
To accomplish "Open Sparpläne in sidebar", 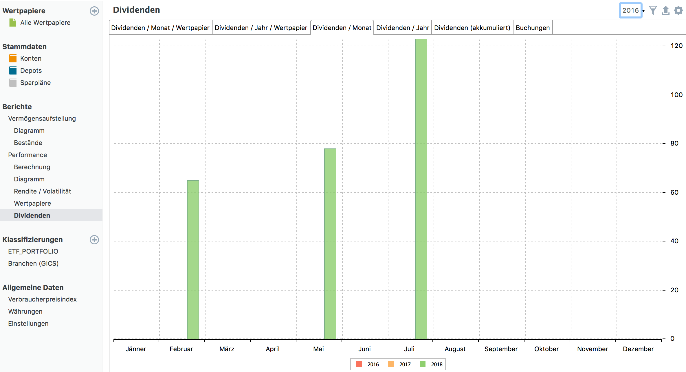I will (x=36, y=83).
